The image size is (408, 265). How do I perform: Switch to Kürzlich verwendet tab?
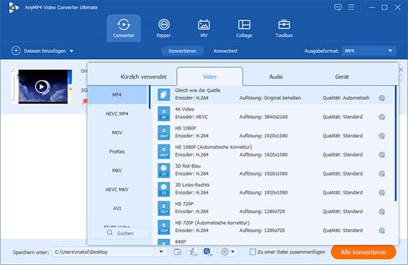pyautogui.click(x=143, y=77)
